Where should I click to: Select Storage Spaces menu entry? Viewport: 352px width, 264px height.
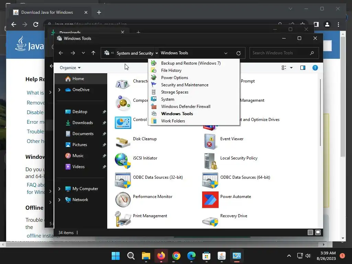tap(194, 92)
